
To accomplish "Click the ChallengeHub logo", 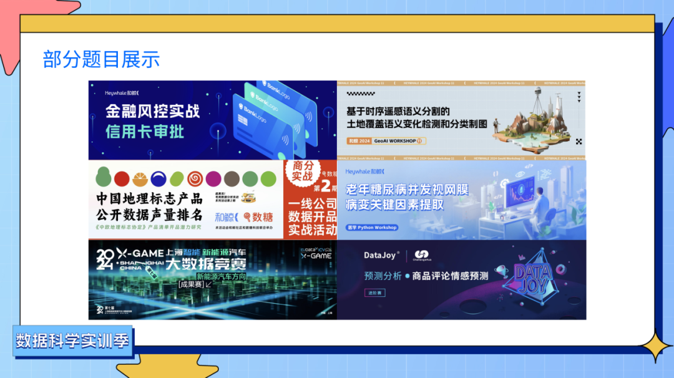I will point(421,256).
